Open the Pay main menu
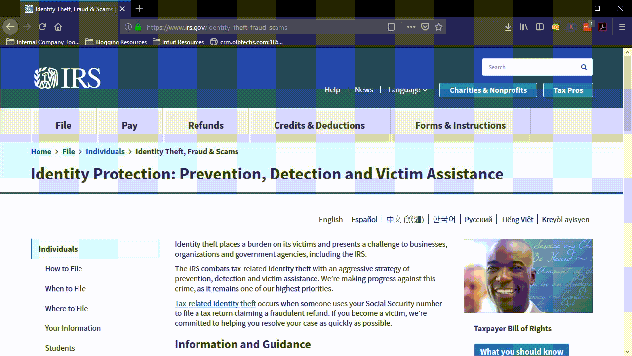The height and width of the screenshot is (356, 632). coord(130,125)
